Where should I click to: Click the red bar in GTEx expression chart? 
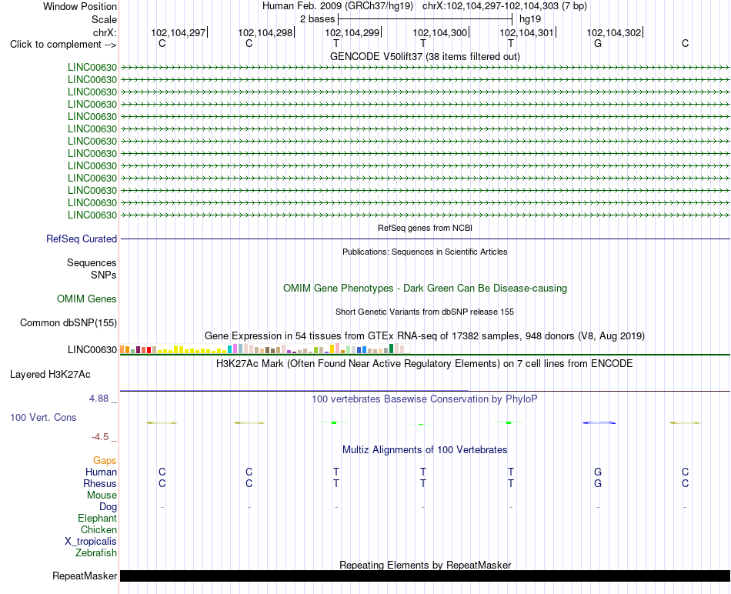[x=149, y=350]
